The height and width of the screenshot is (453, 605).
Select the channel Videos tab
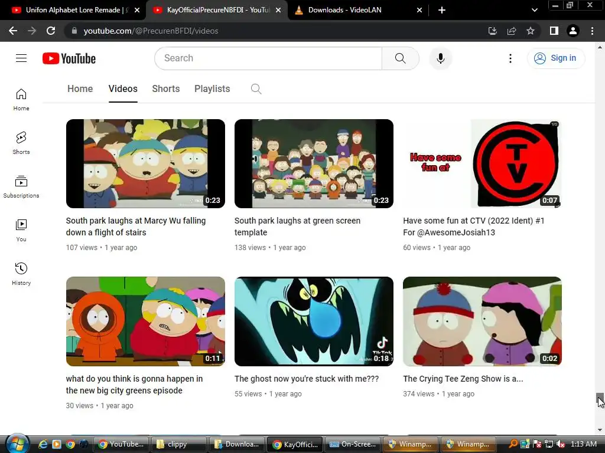[123, 88]
